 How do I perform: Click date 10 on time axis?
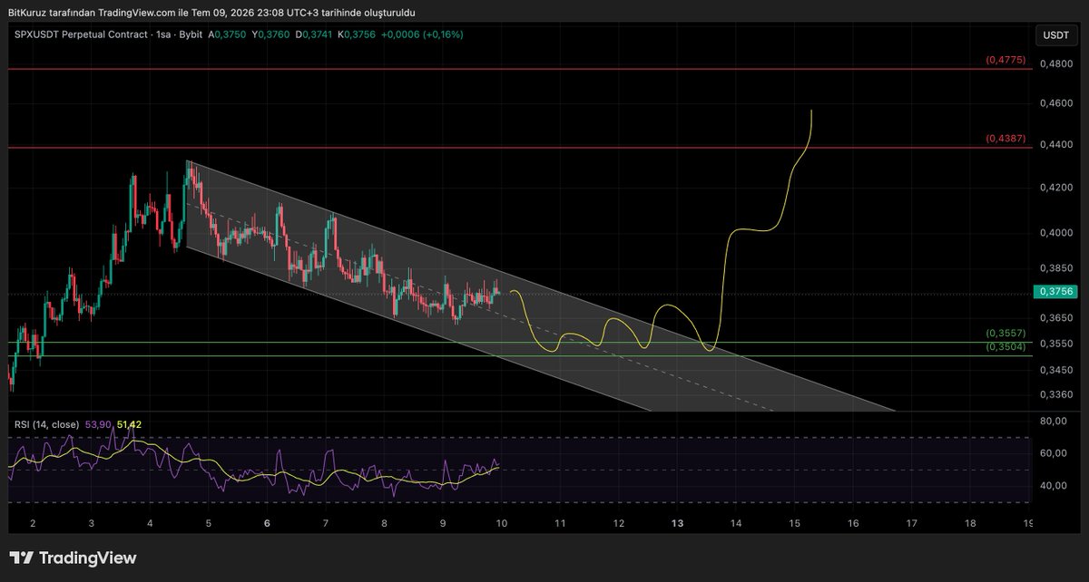tap(502, 523)
